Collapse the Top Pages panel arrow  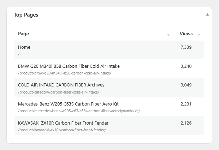[207, 14]
